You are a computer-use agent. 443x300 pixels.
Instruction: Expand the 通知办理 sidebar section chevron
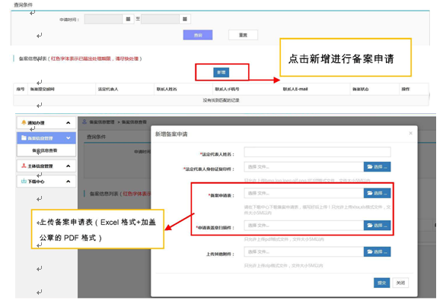68,123
